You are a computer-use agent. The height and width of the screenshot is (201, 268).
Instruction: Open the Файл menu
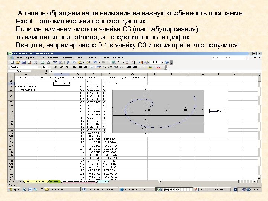(x=19, y=58)
